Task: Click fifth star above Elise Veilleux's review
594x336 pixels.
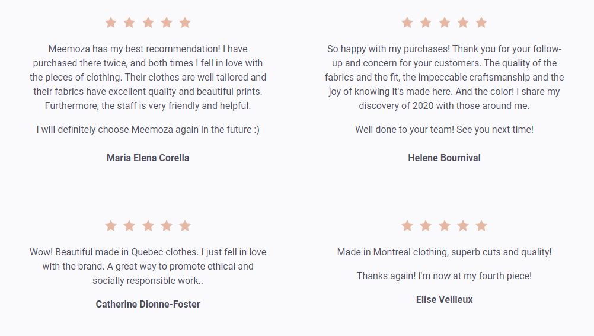Action: 481,226
